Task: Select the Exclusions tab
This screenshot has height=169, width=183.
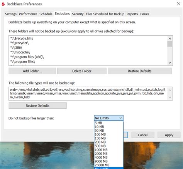Action: click(62, 13)
